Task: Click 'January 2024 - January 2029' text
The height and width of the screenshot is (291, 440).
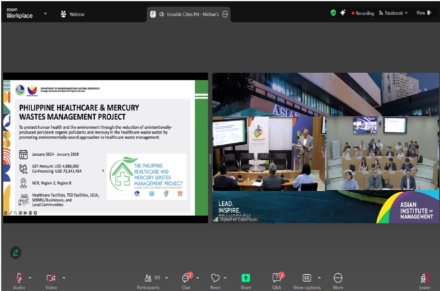Action: (55, 154)
